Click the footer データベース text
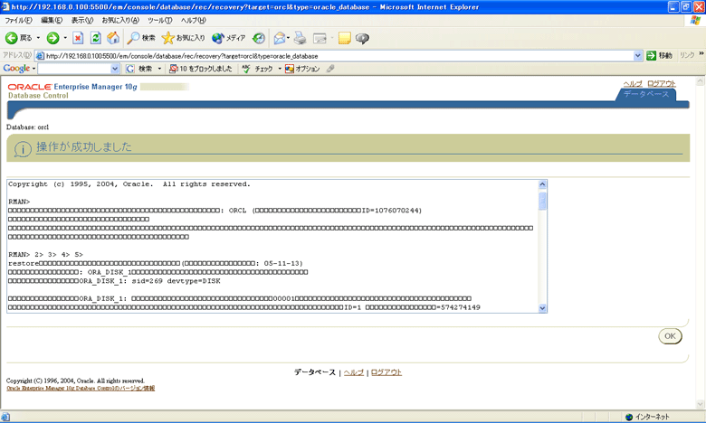The width and height of the screenshot is (706, 423). pos(315,372)
